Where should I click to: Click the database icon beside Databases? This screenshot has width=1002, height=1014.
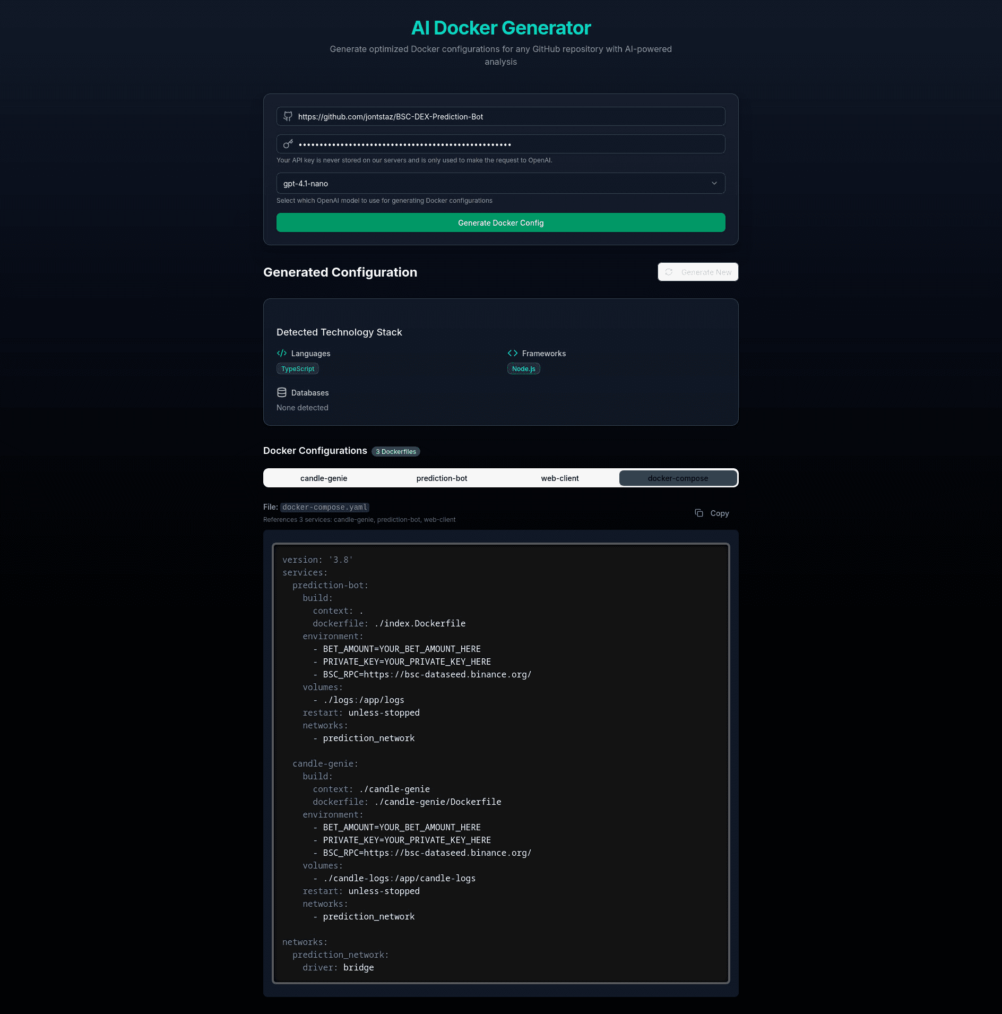[282, 392]
